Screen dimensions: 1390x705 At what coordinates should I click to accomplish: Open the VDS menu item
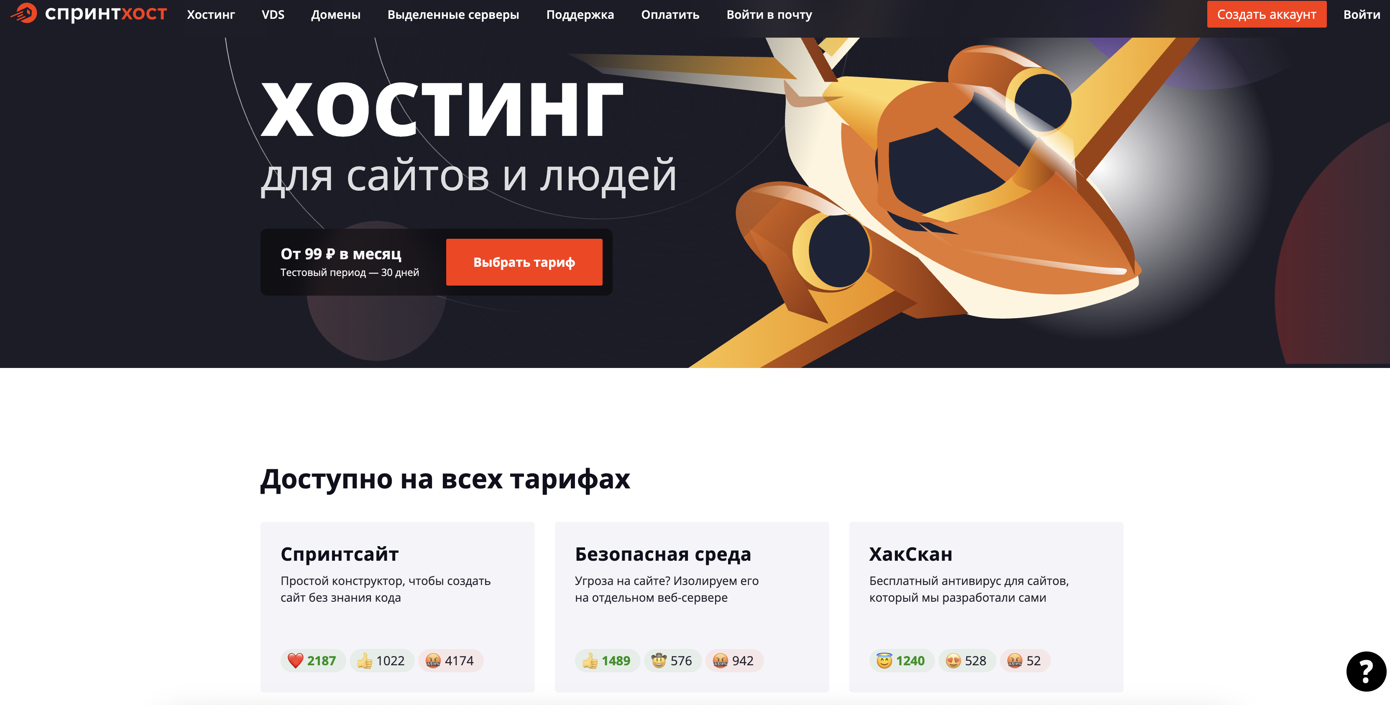coord(273,15)
